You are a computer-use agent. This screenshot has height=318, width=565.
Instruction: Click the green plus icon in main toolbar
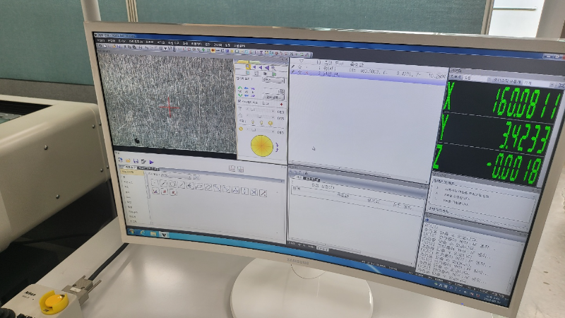point(203,49)
